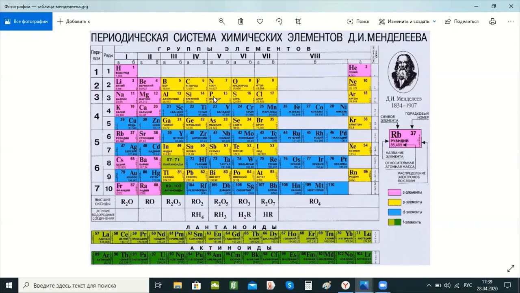Open Paint from taskbar
This screenshot has height=293, width=520.
point(327,285)
